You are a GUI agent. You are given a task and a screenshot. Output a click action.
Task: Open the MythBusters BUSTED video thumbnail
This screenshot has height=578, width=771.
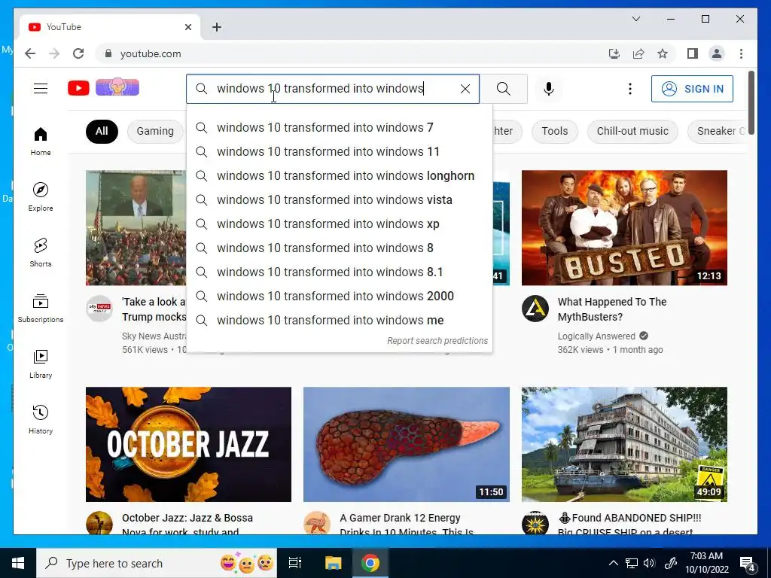[x=624, y=227]
